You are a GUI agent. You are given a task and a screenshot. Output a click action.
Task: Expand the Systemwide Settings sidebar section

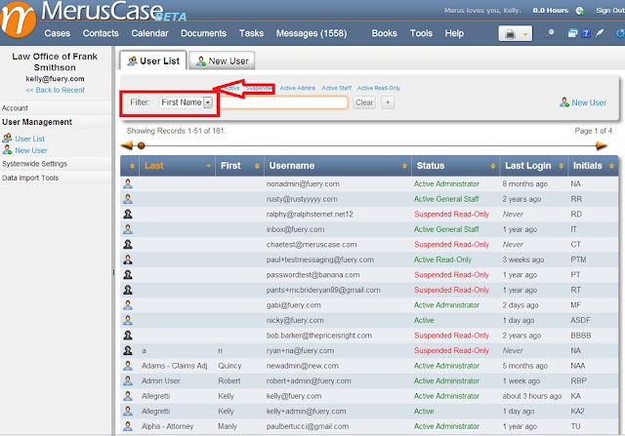coord(56,164)
